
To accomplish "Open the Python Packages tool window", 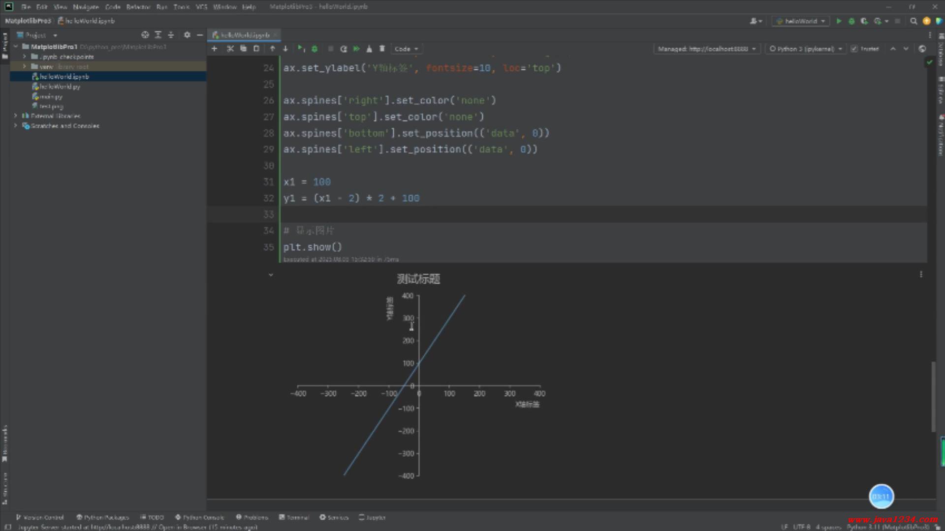I will point(102,517).
